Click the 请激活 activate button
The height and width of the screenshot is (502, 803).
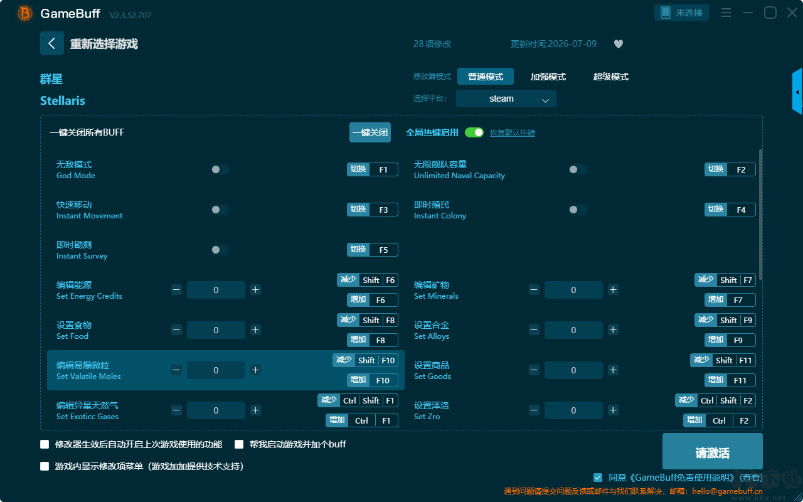pos(713,452)
